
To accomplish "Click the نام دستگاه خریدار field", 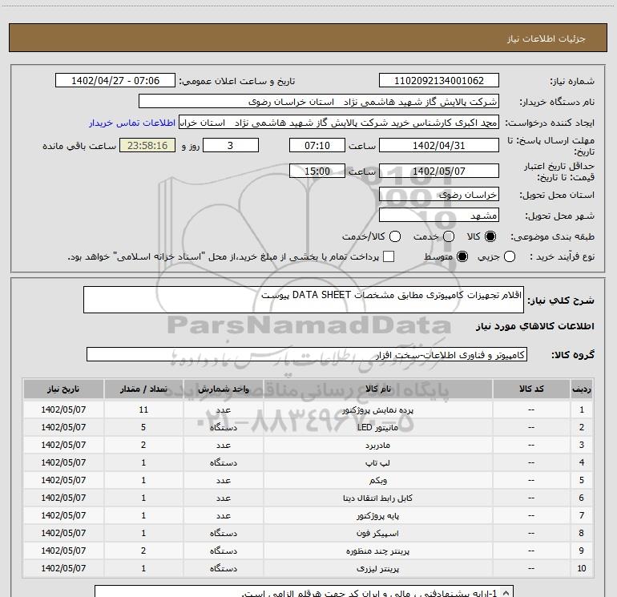I will click(318, 102).
